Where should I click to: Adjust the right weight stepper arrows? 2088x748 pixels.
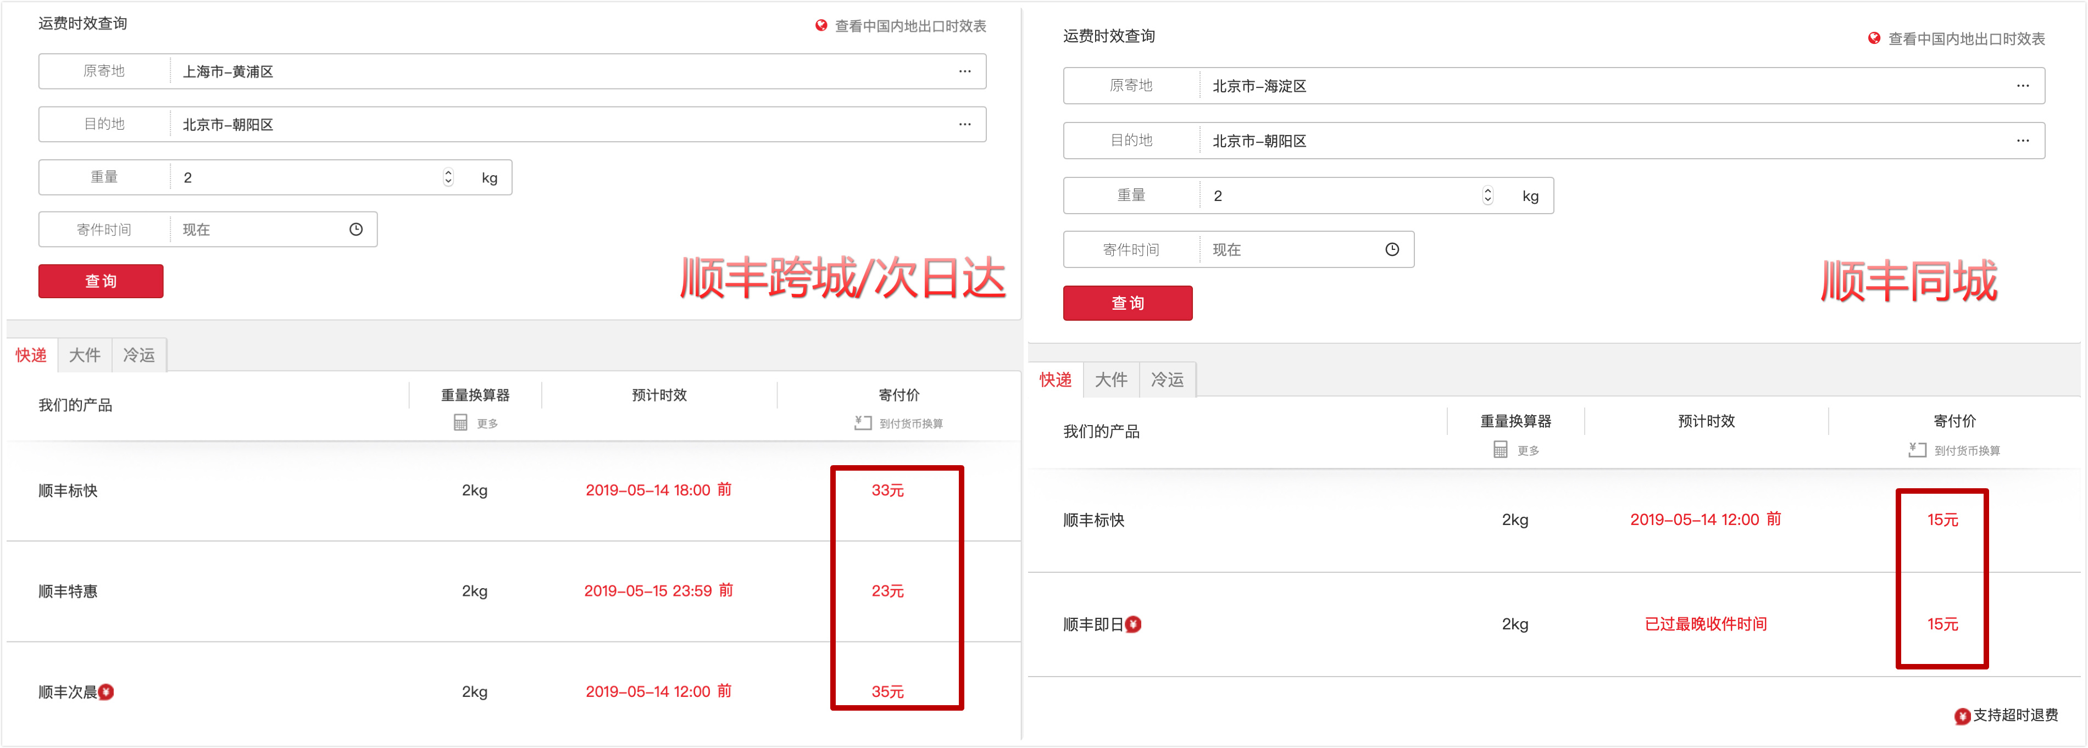click(1487, 196)
